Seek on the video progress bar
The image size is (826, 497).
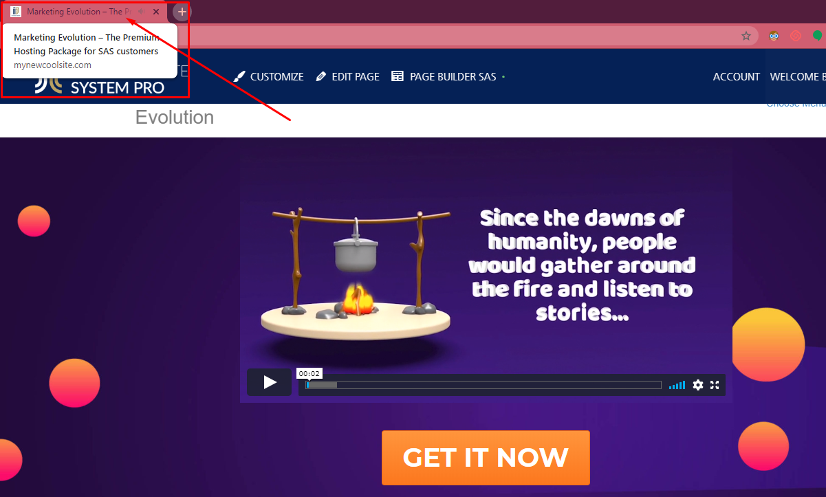483,385
